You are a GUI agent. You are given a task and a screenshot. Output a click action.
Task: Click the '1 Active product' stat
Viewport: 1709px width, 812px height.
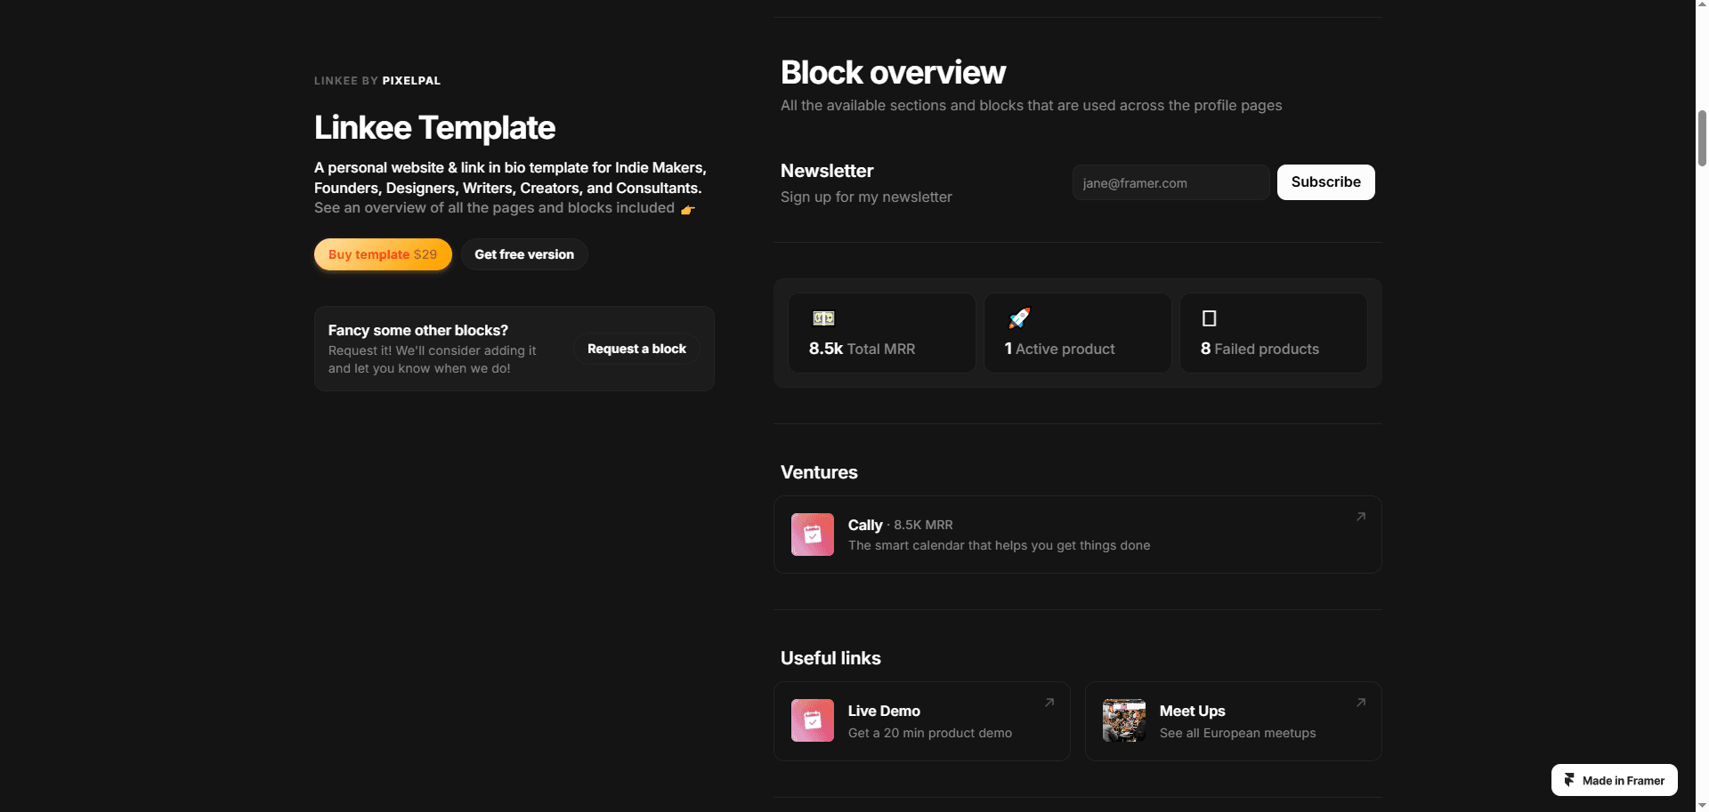pos(1059,349)
